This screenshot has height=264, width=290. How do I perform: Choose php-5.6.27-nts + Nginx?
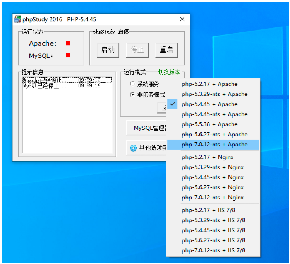click(213, 187)
